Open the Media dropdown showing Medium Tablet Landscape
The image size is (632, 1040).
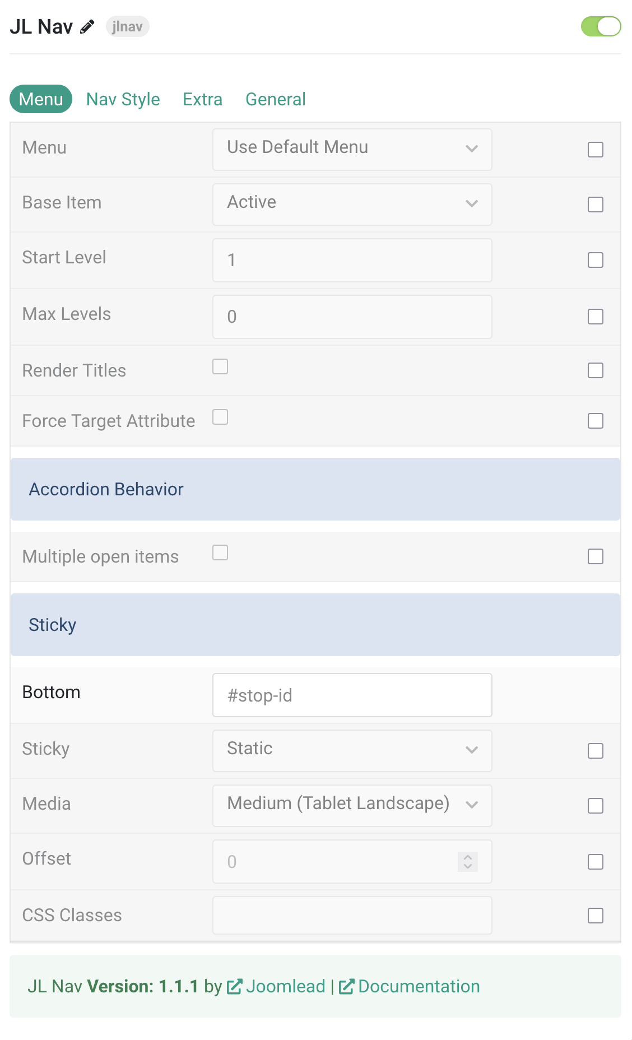pos(352,805)
